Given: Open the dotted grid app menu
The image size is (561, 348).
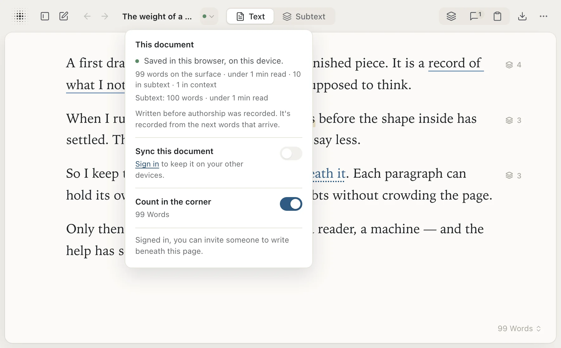Looking at the screenshot, I should point(20,16).
